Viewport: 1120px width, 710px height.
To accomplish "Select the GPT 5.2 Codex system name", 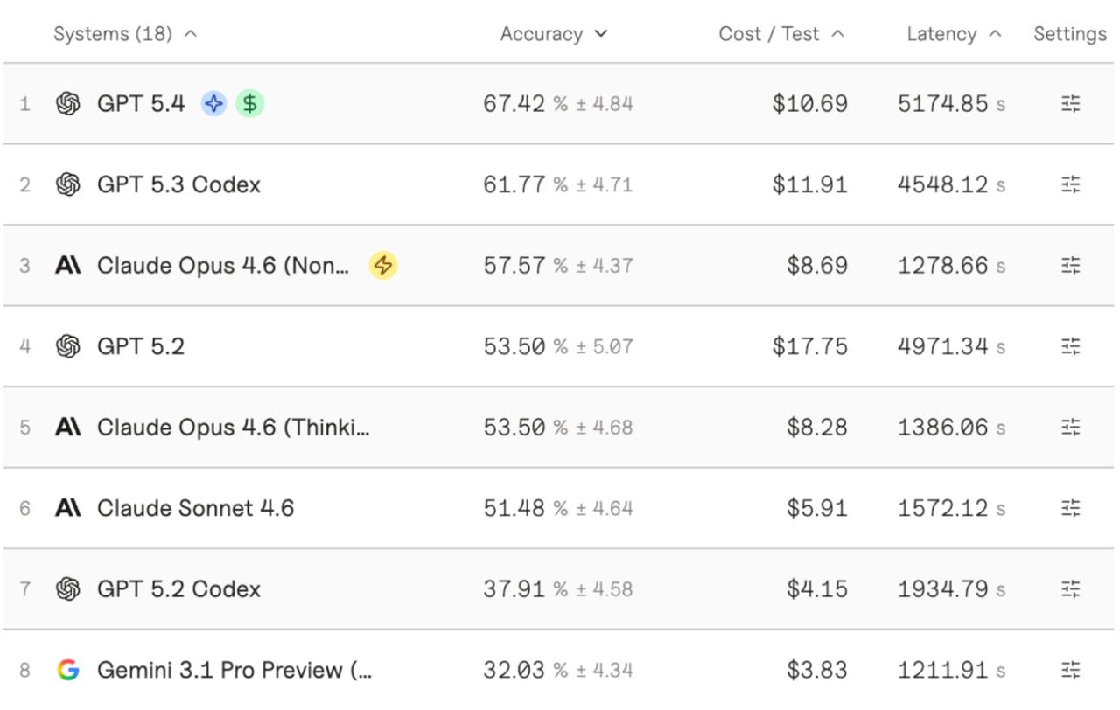I will (x=178, y=588).
